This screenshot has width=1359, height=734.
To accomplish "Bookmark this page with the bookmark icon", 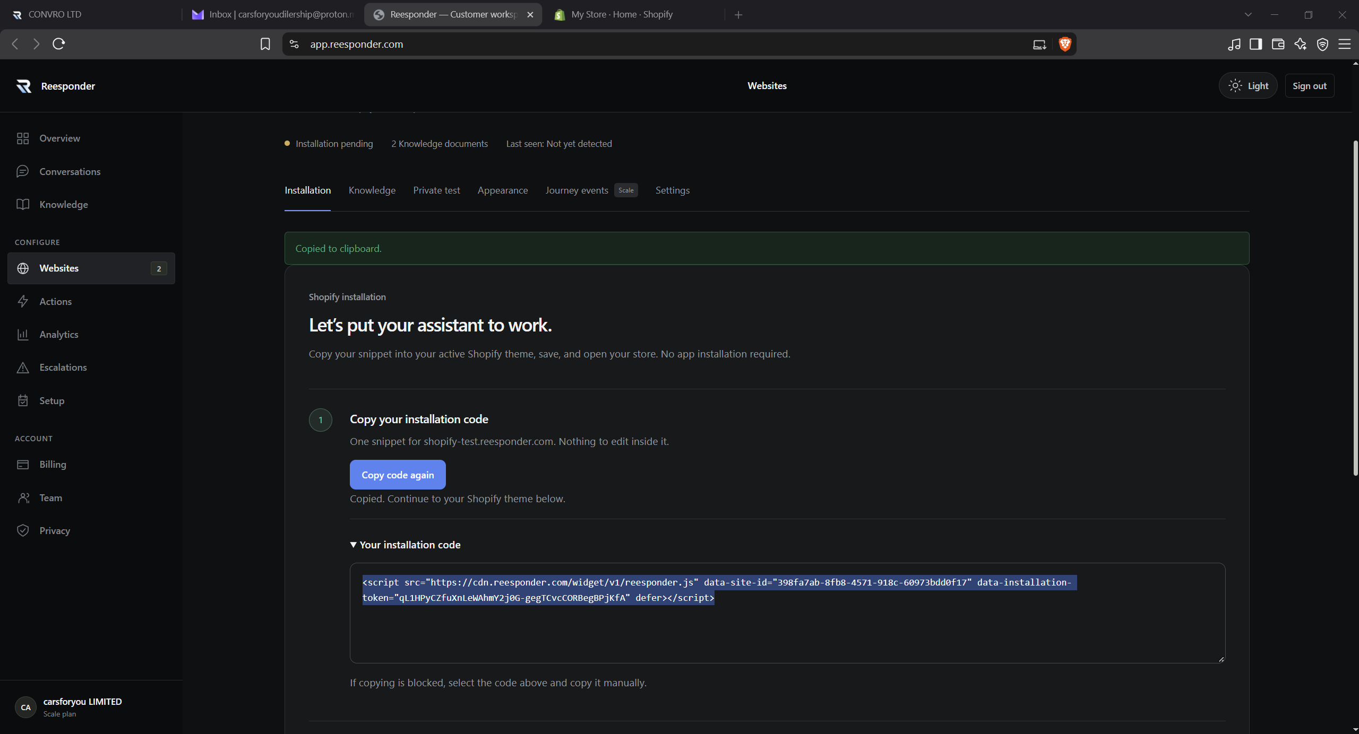I will [x=265, y=44].
